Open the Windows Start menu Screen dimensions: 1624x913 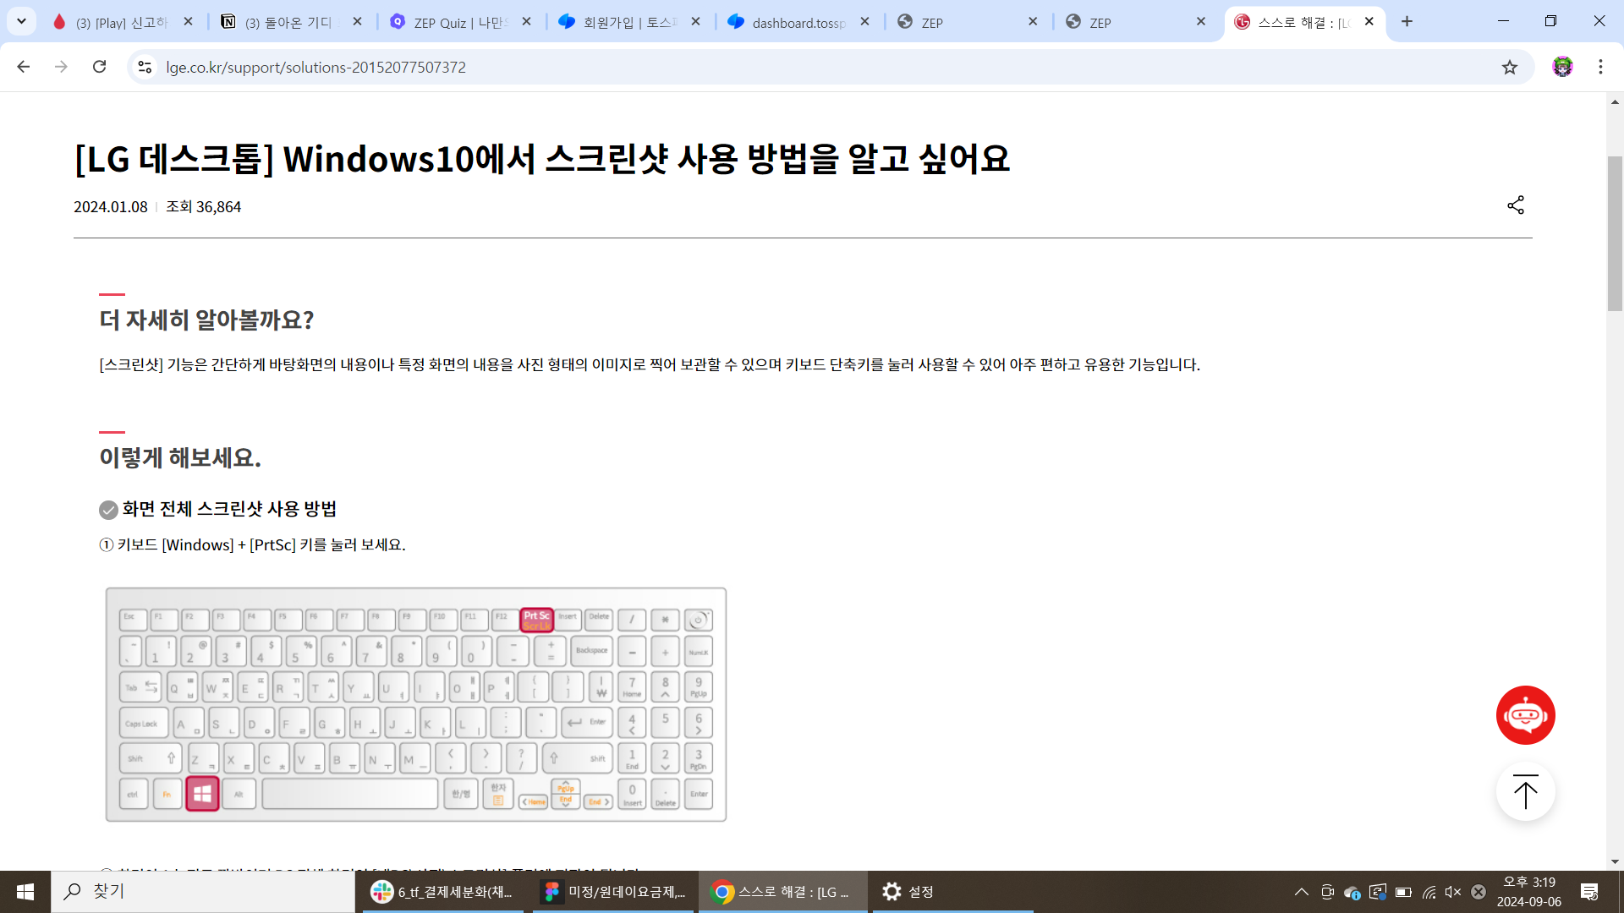(25, 892)
